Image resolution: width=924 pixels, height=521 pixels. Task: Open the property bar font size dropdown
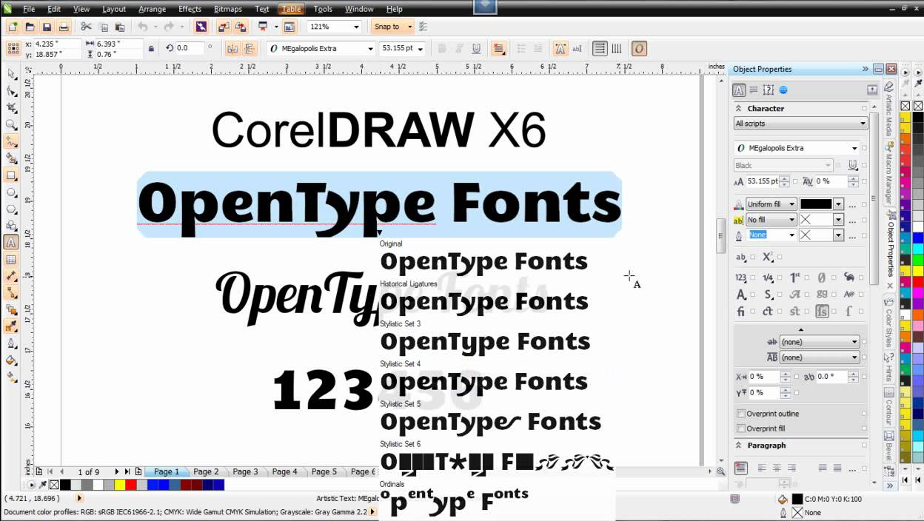tap(421, 48)
